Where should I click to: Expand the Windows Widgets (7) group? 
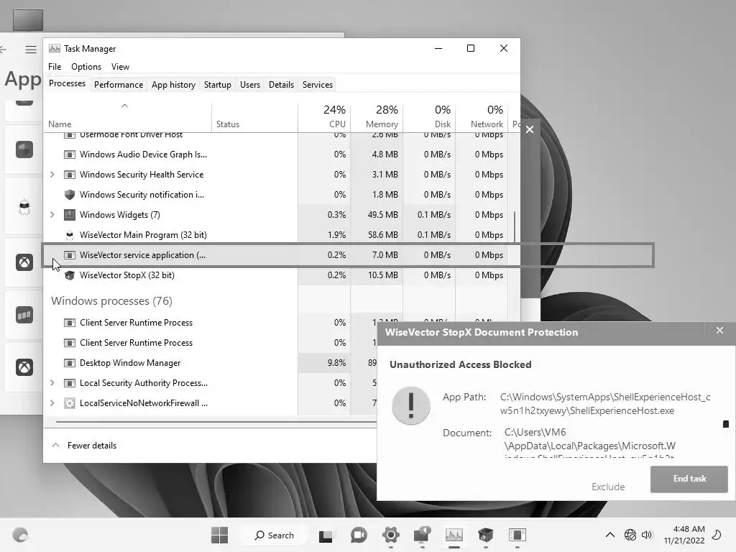click(x=52, y=215)
